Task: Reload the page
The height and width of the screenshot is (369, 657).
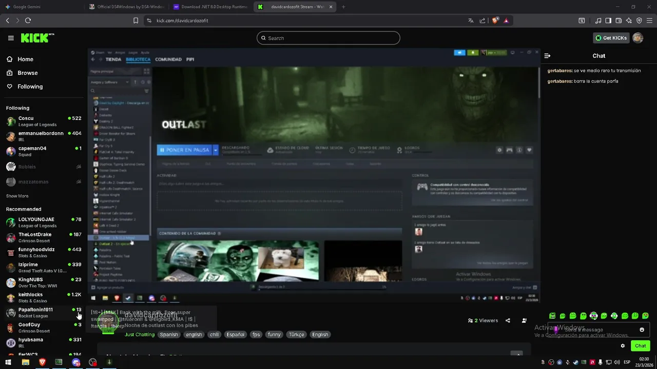Action: [28, 20]
